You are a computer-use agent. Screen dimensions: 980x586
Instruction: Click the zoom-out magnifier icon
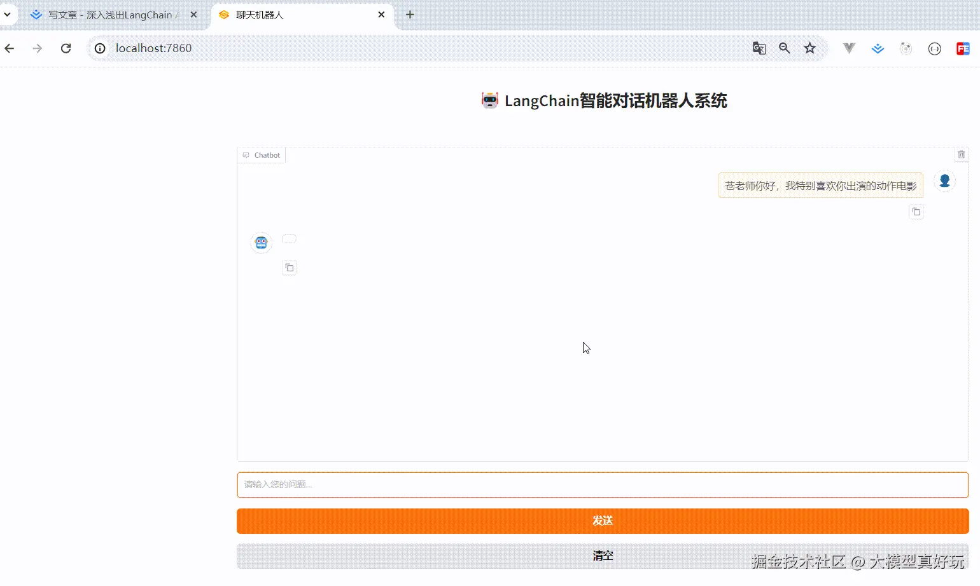point(784,48)
